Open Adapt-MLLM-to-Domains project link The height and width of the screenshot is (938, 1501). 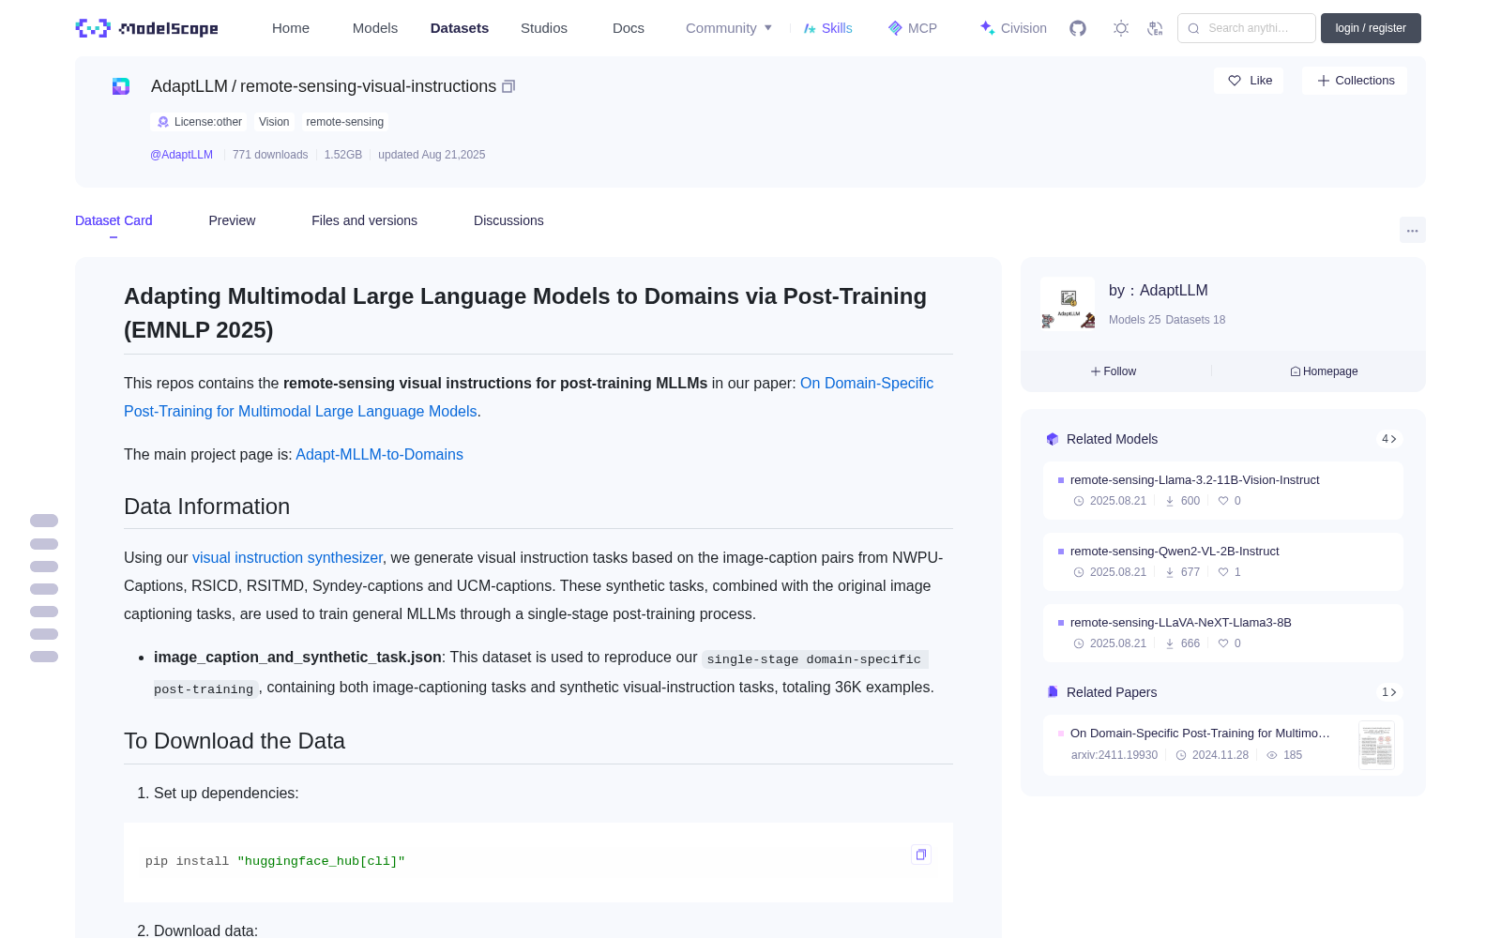[379, 454]
